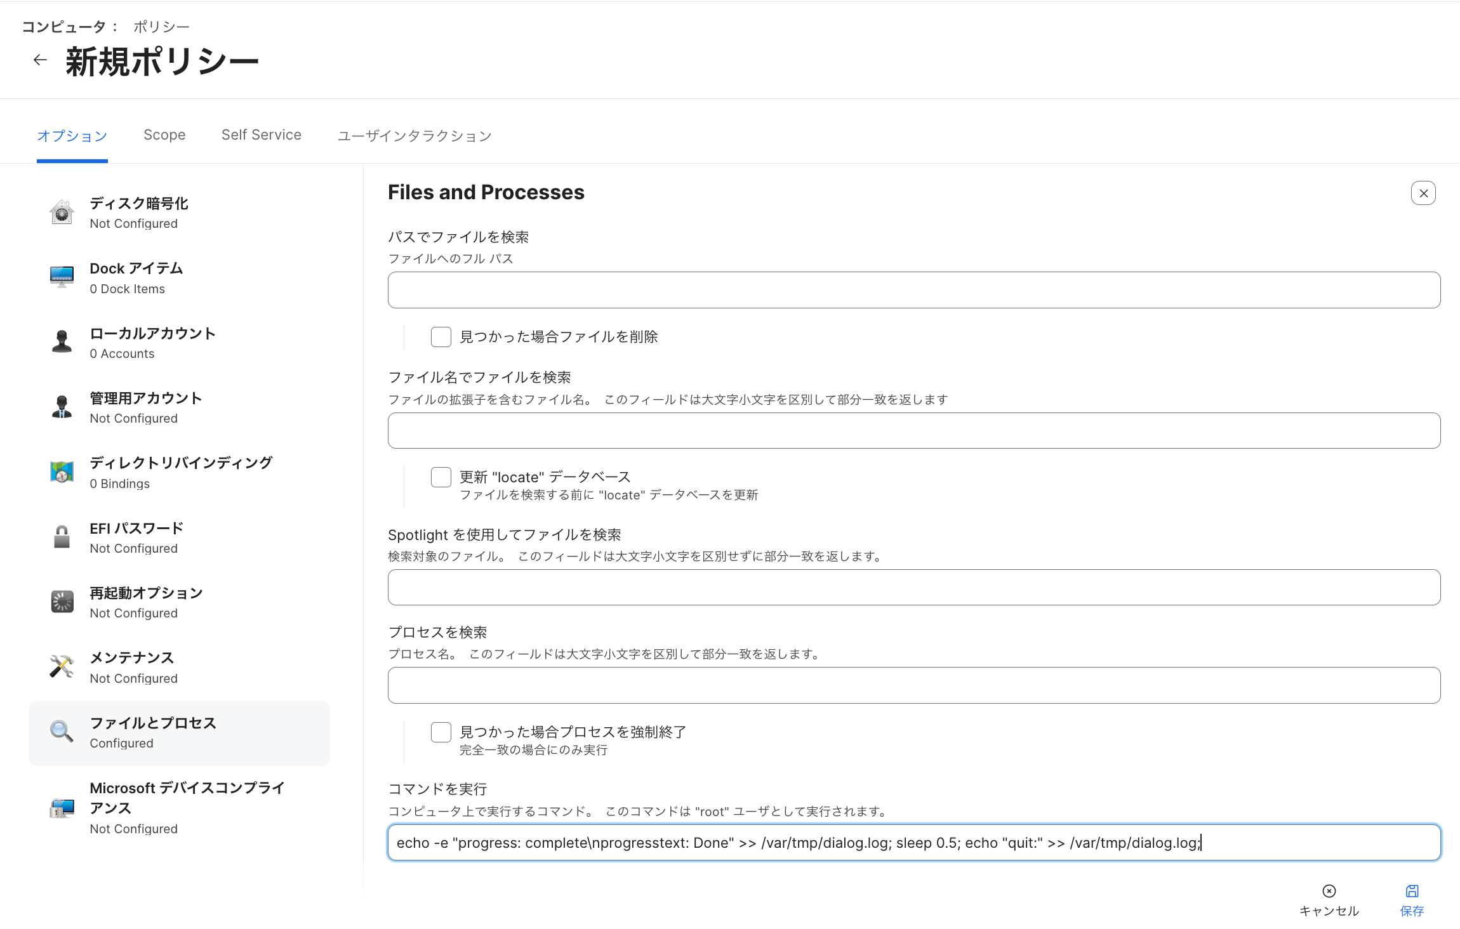The height and width of the screenshot is (929, 1460).
Task: Open the Dock アイテム monitor icon
Action: [x=62, y=277]
